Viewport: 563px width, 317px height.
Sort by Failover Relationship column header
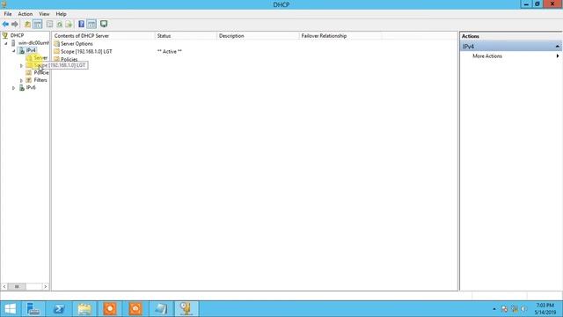[340, 36]
